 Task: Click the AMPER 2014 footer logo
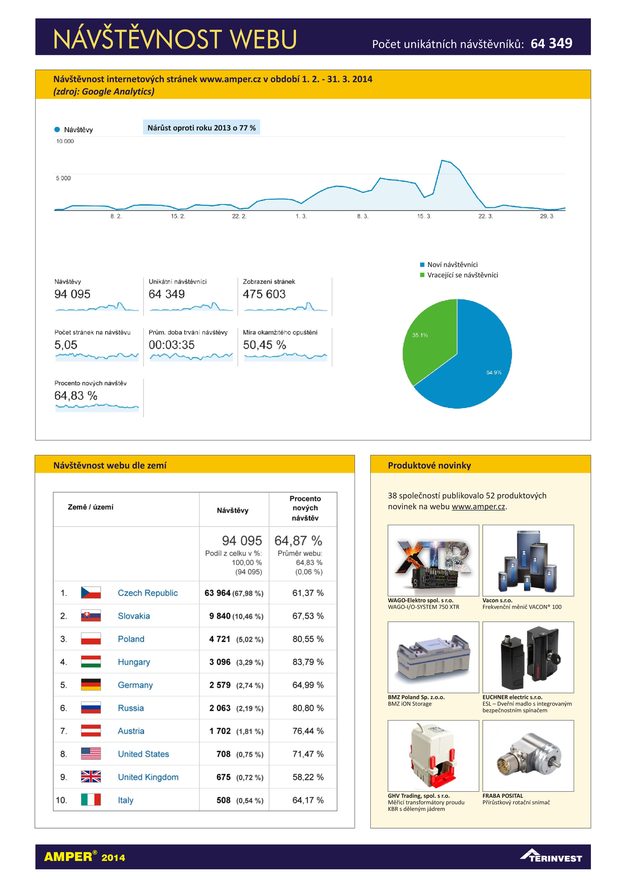(x=85, y=856)
